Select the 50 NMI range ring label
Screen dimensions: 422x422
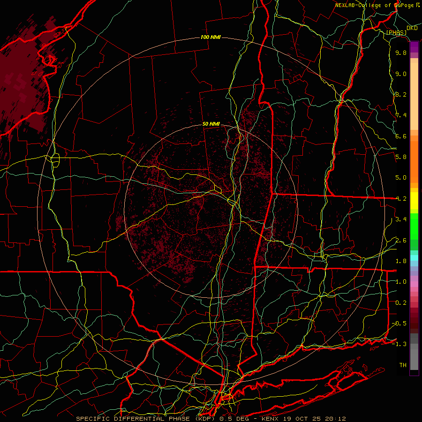(x=211, y=124)
